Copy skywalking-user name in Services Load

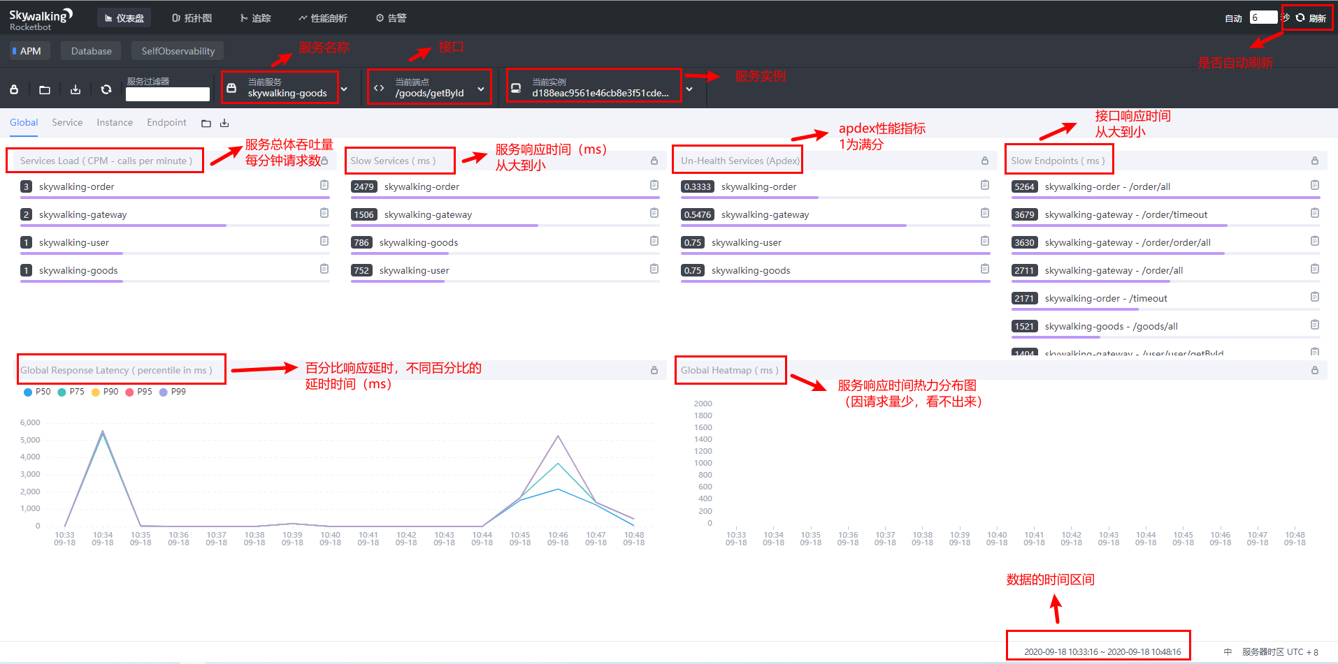(324, 241)
